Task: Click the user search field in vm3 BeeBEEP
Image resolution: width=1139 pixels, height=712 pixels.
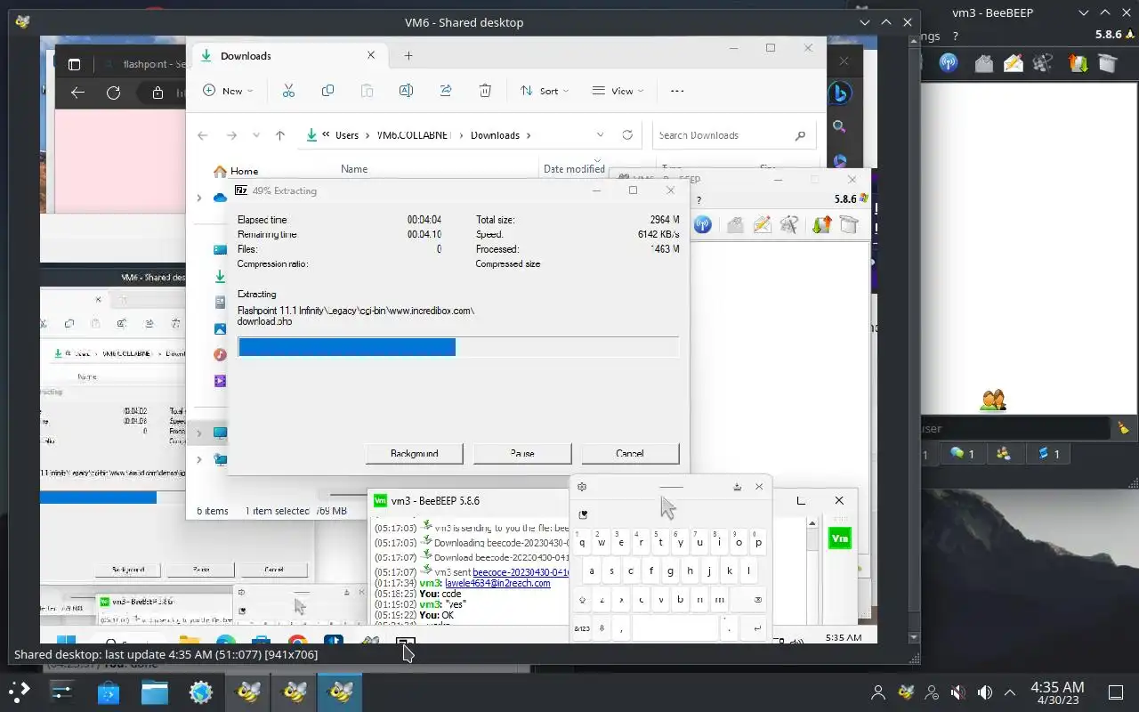Action: coord(1016,428)
